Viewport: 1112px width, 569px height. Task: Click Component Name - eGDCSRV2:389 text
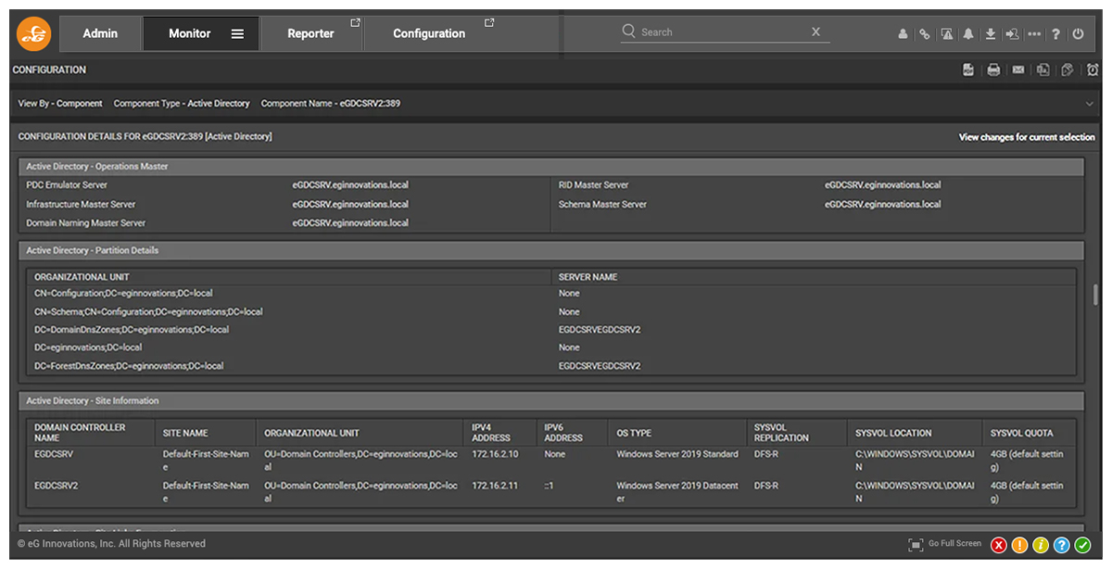(x=331, y=104)
